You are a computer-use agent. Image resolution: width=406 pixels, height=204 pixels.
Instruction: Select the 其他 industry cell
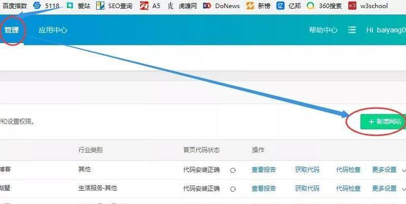click(x=85, y=169)
